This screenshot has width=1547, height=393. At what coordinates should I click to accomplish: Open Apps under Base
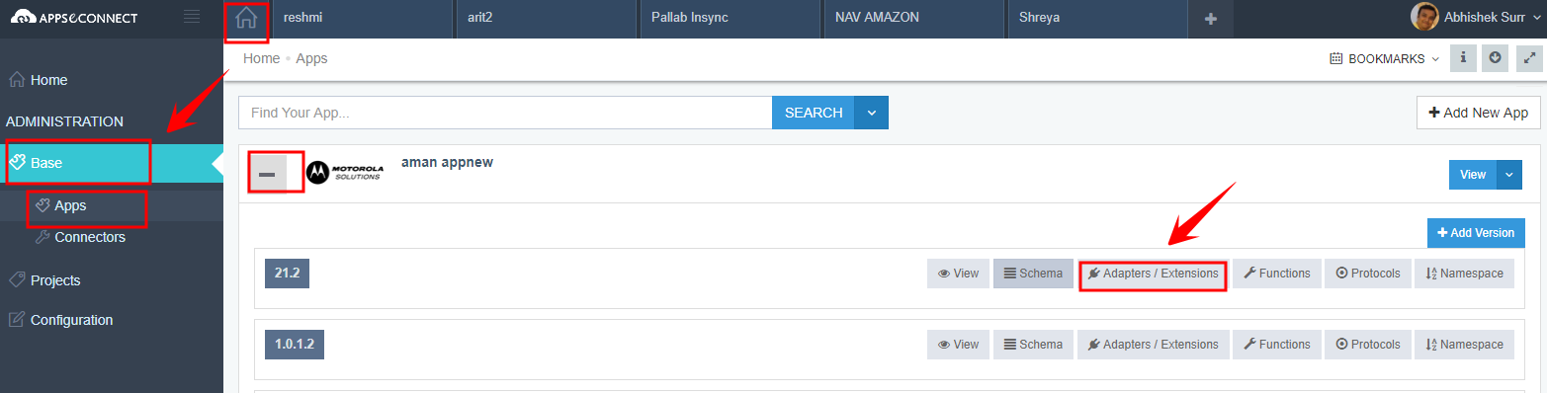point(112,206)
